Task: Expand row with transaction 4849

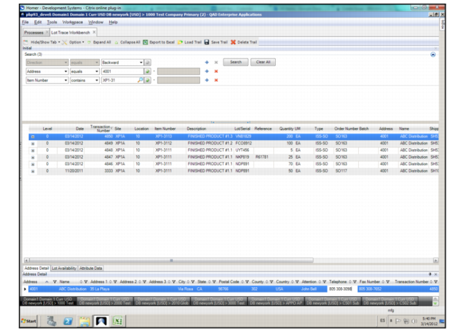Action: [x=33, y=143]
